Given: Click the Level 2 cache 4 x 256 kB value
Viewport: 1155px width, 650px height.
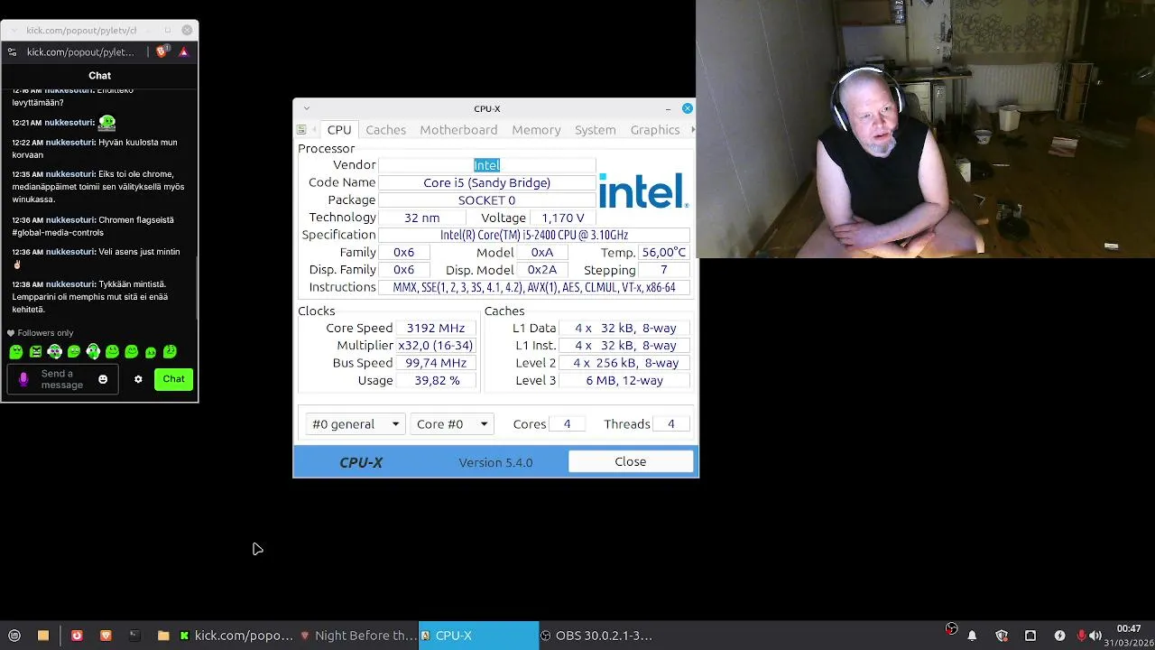Looking at the screenshot, I should (x=624, y=363).
